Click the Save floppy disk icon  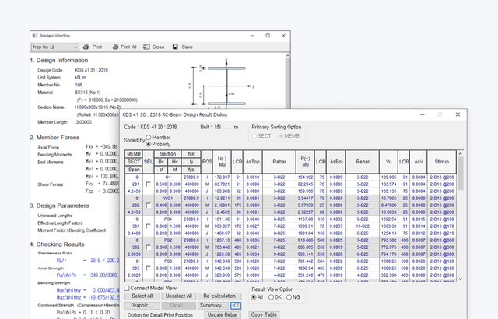[x=176, y=47]
